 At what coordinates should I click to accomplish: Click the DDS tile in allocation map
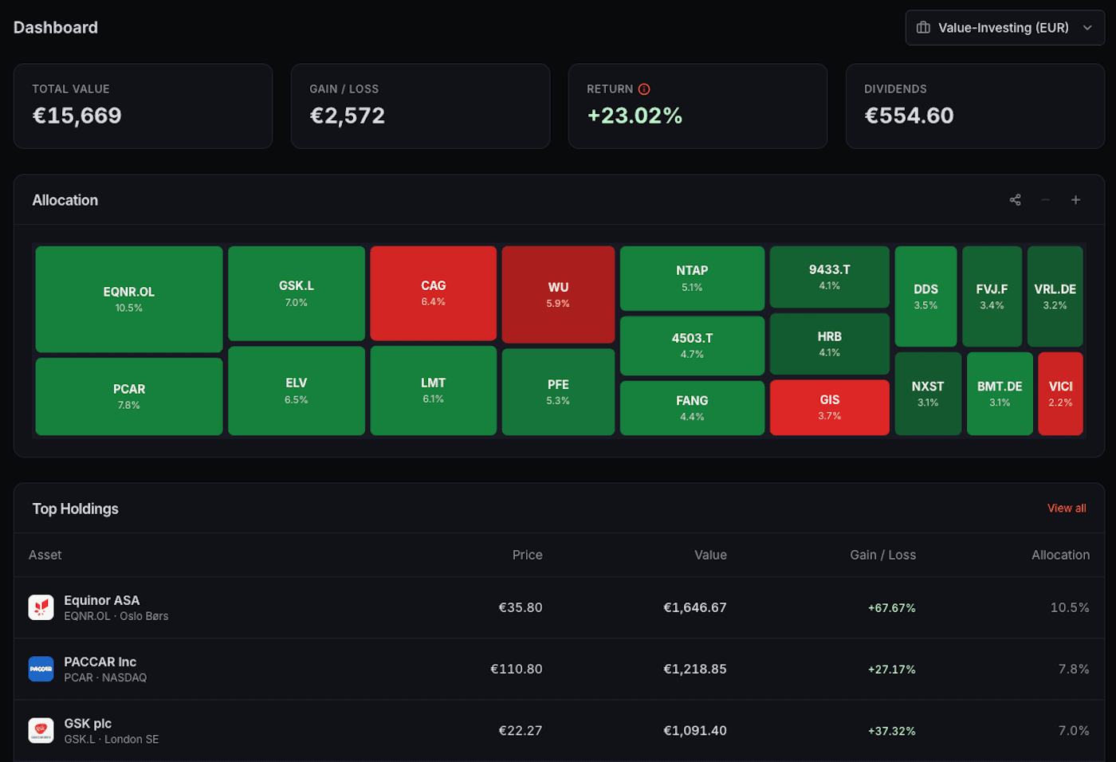point(925,297)
